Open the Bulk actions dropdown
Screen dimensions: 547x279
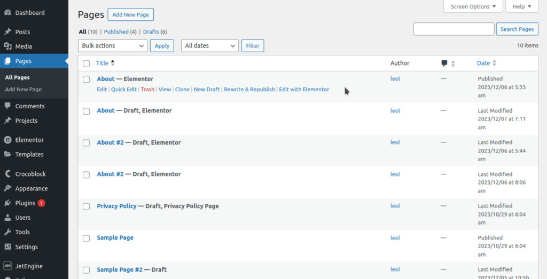tap(113, 46)
